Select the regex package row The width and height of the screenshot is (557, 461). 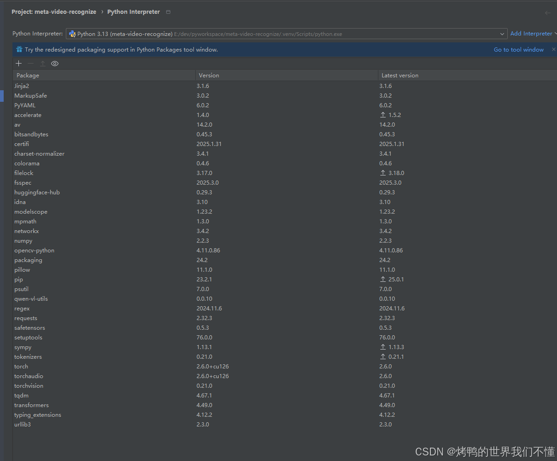point(285,309)
